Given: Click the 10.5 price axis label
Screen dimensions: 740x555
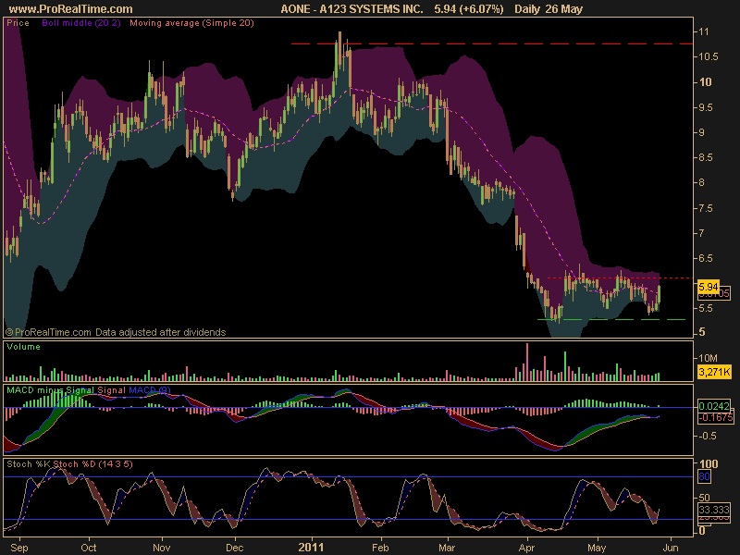Looking at the screenshot, I should pos(709,56).
